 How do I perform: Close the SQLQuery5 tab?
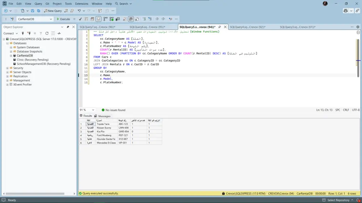(x=225, y=27)
